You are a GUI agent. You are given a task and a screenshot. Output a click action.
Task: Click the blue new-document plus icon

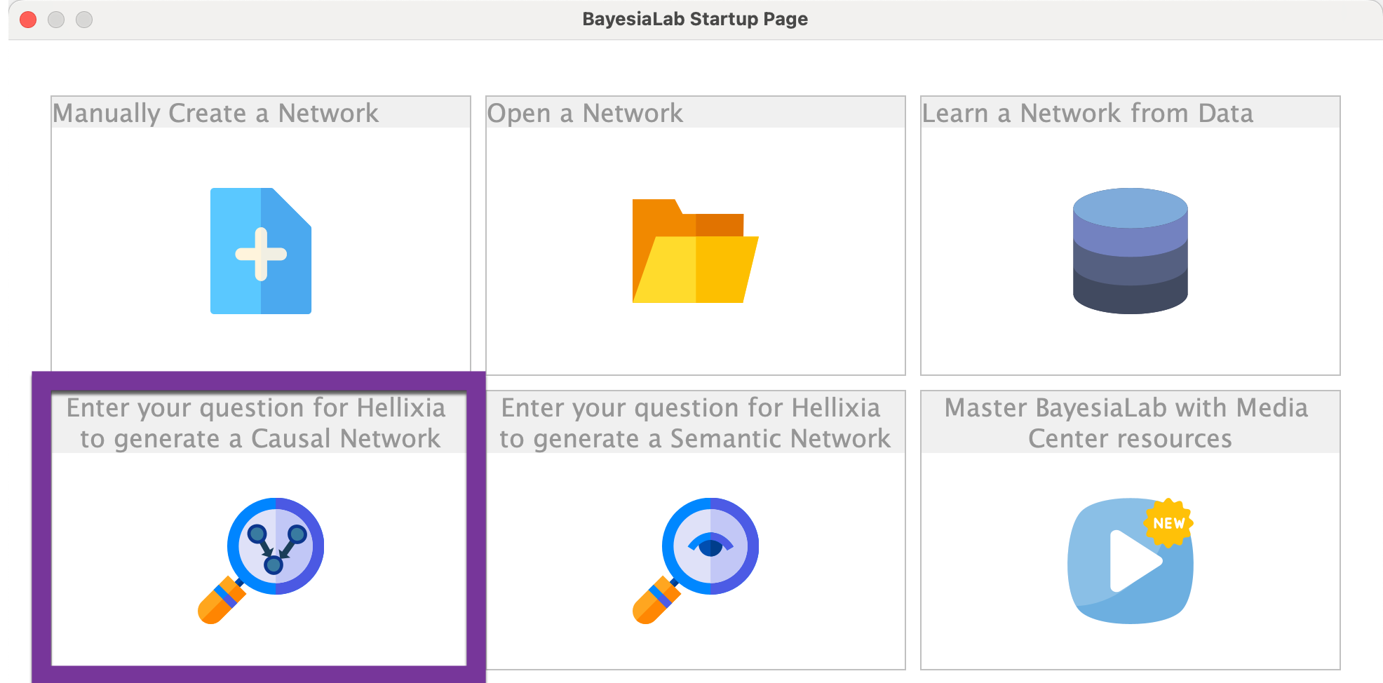[x=260, y=250]
